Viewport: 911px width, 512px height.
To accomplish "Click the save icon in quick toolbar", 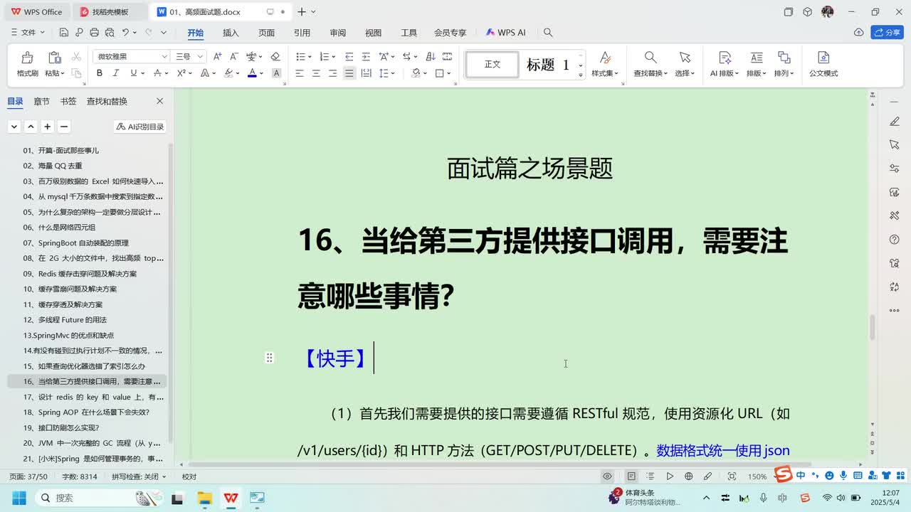I will [x=64, y=33].
